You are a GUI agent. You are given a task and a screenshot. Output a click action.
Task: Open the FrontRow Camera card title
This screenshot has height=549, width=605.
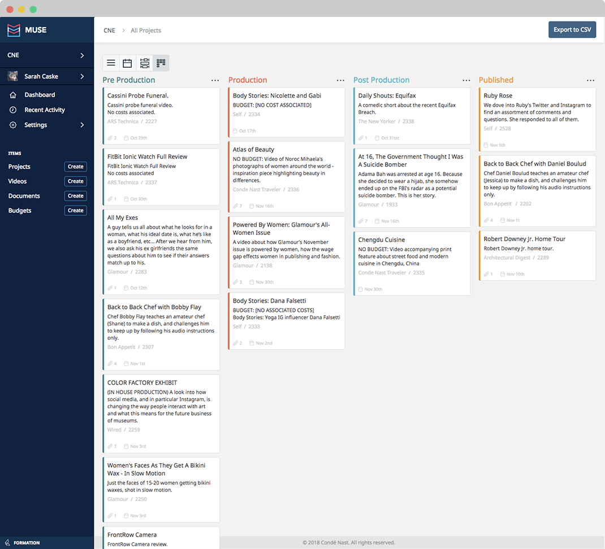coord(132,535)
